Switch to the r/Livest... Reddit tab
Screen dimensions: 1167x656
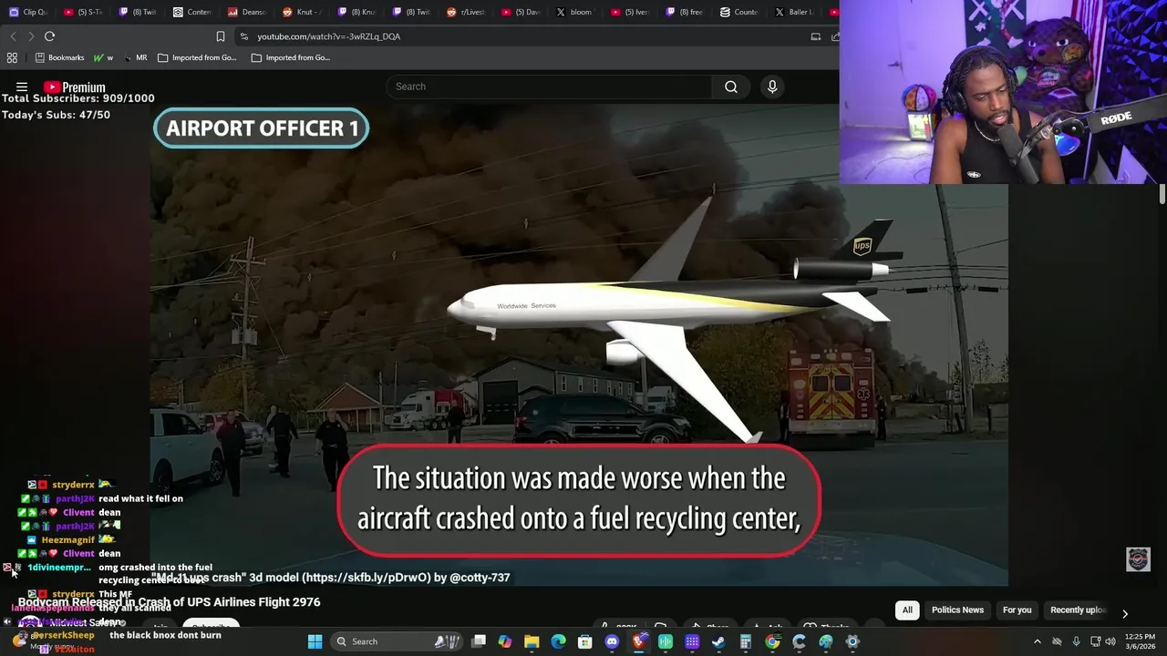point(466,12)
